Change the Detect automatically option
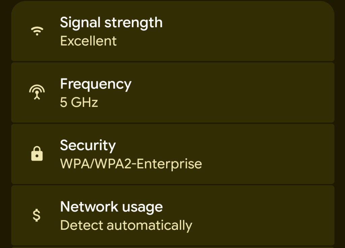 pyautogui.click(x=126, y=225)
